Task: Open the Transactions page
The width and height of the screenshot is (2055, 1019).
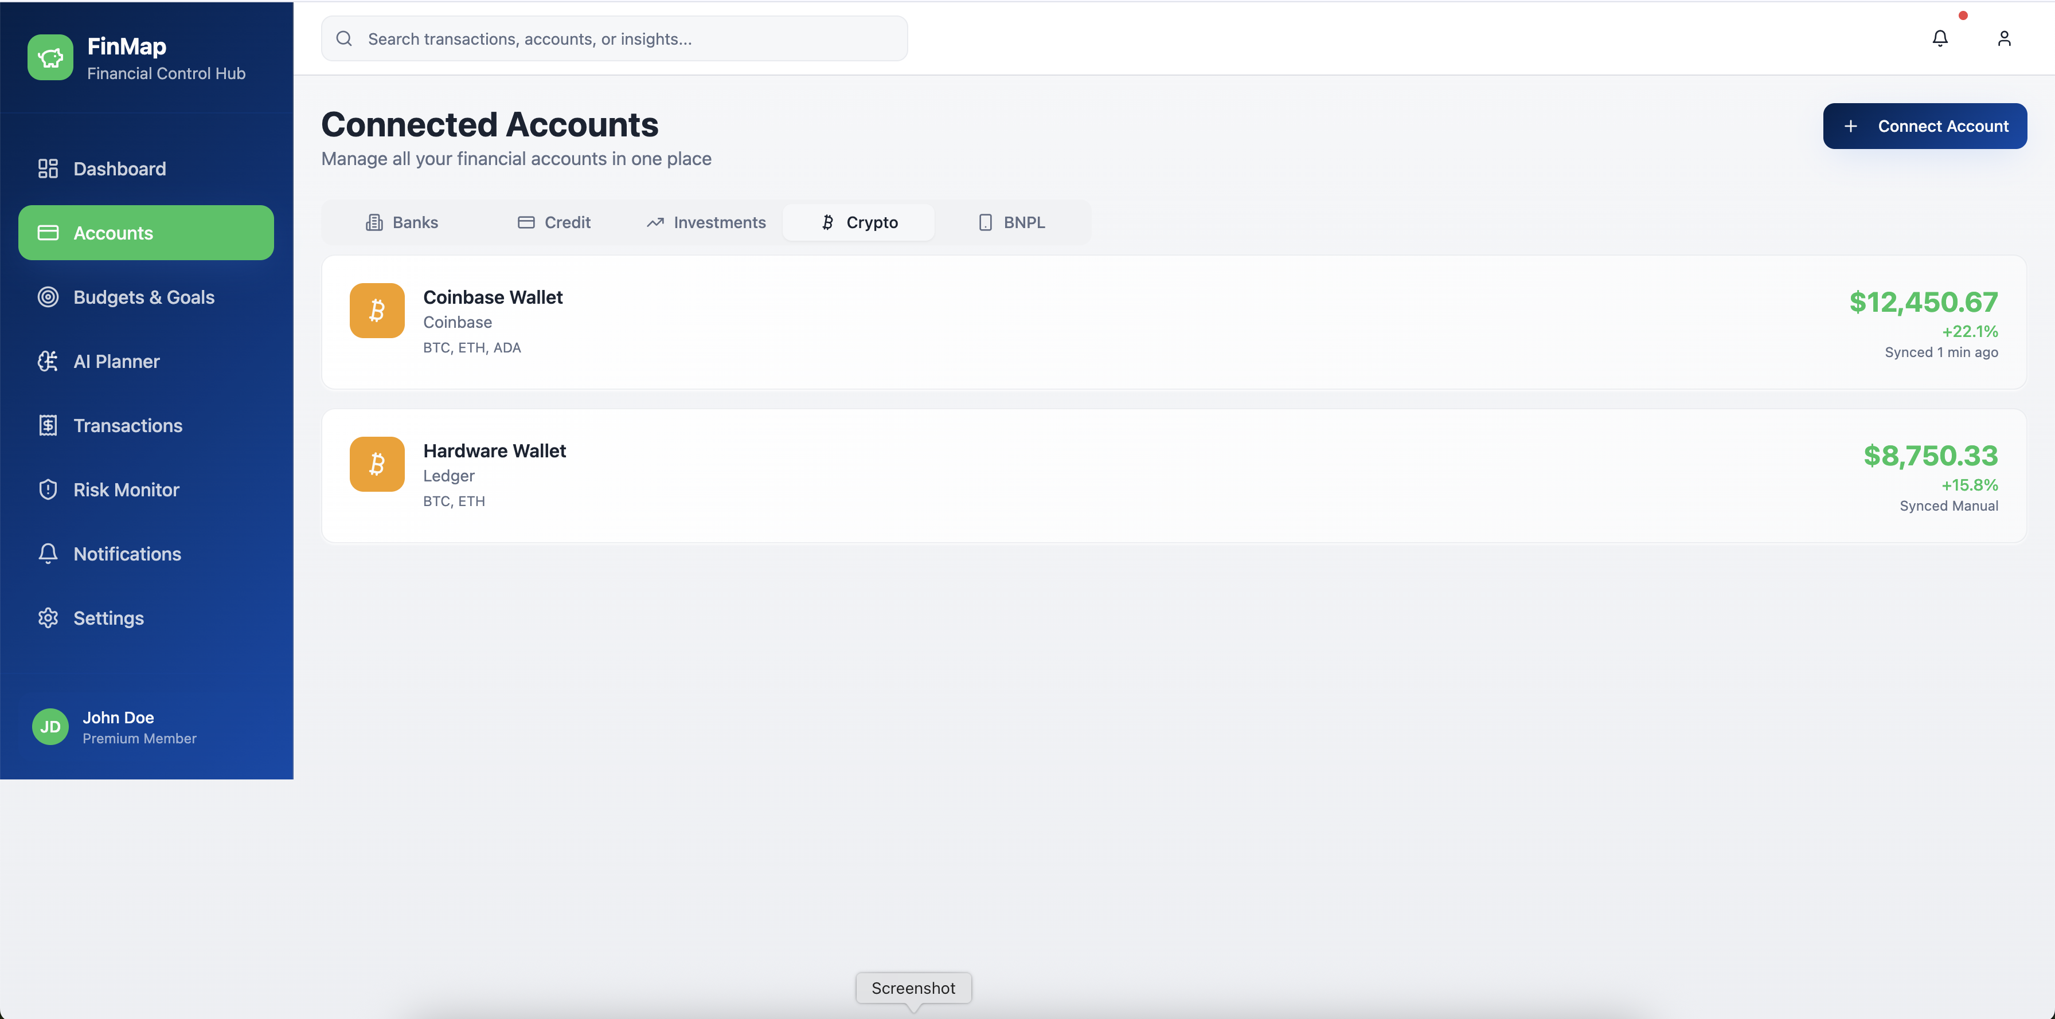Action: tap(146, 425)
